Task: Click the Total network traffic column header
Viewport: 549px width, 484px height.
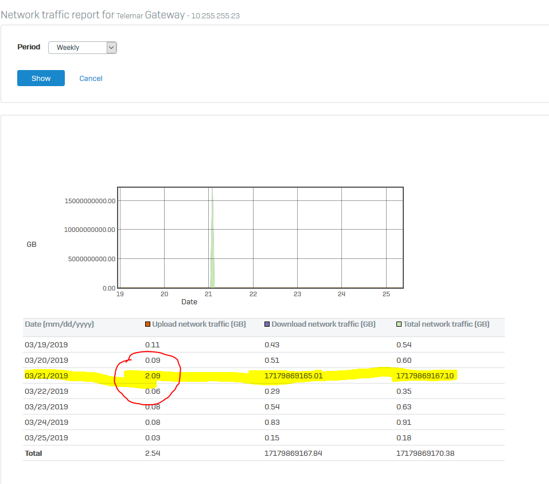Action: (x=446, y=324)
